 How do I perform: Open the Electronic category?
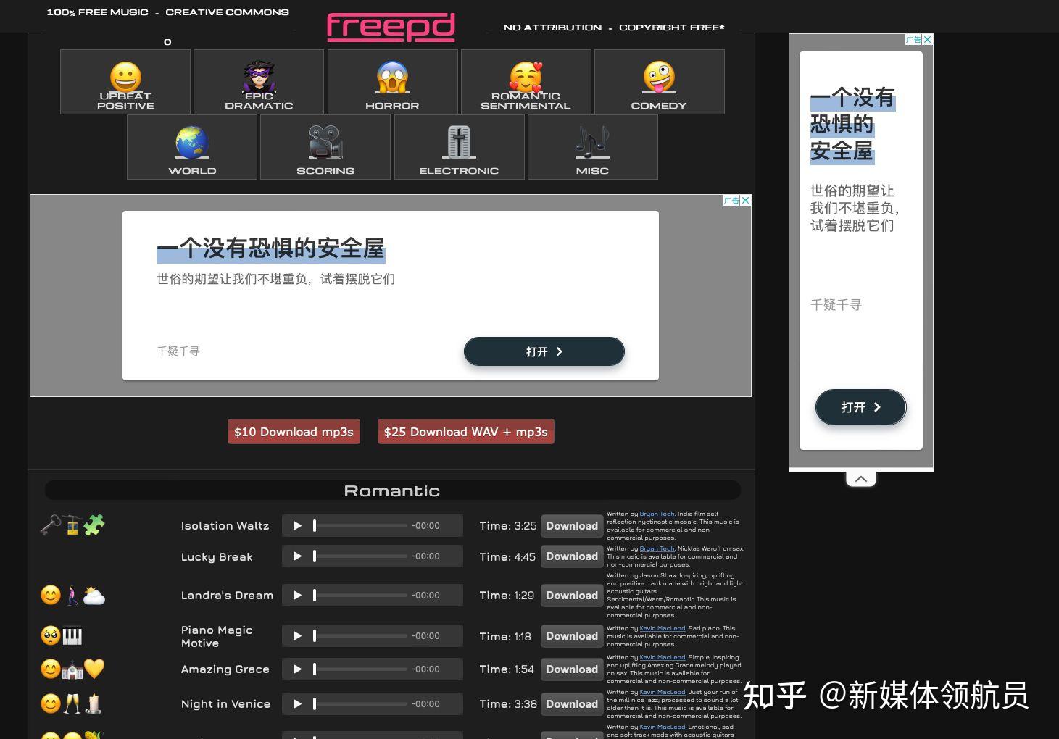[x=459, y=147]
